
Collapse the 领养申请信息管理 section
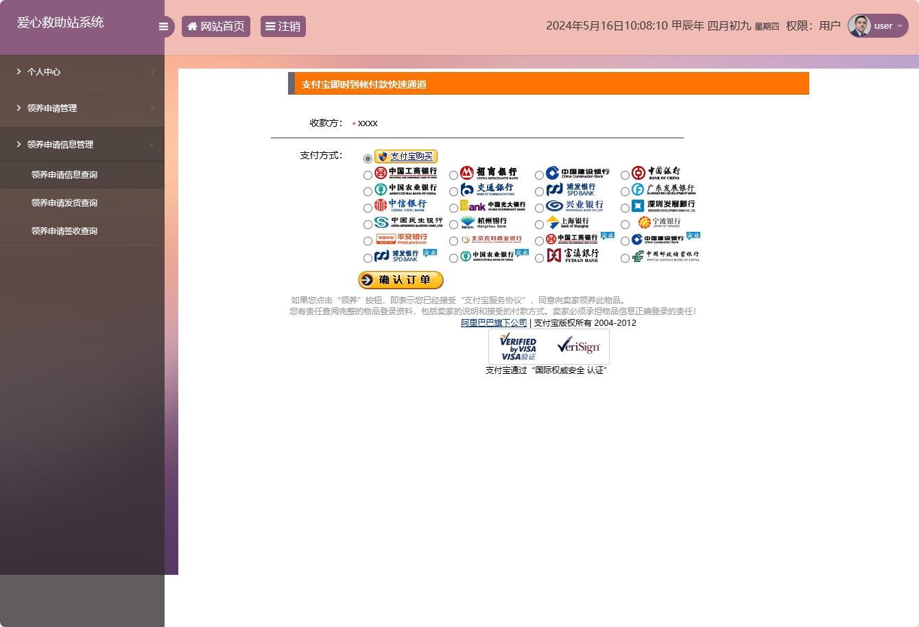tap(82, 144)
